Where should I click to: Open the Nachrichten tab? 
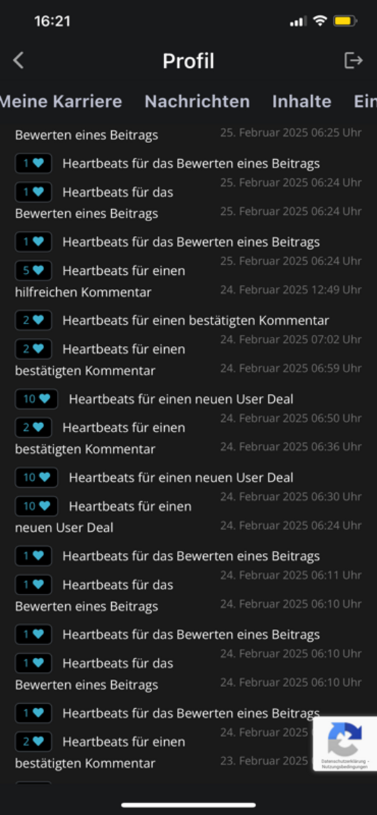[197, 101]
